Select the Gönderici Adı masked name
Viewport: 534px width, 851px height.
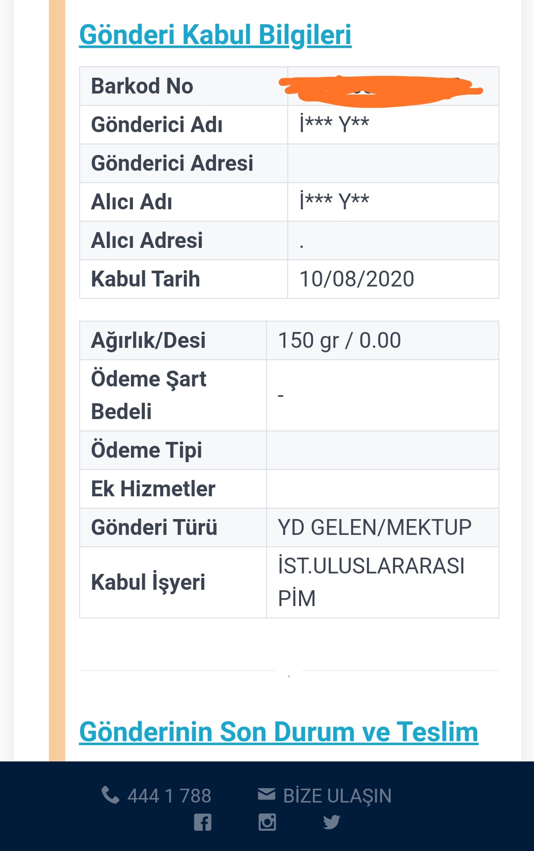click(x=335, y=123)
